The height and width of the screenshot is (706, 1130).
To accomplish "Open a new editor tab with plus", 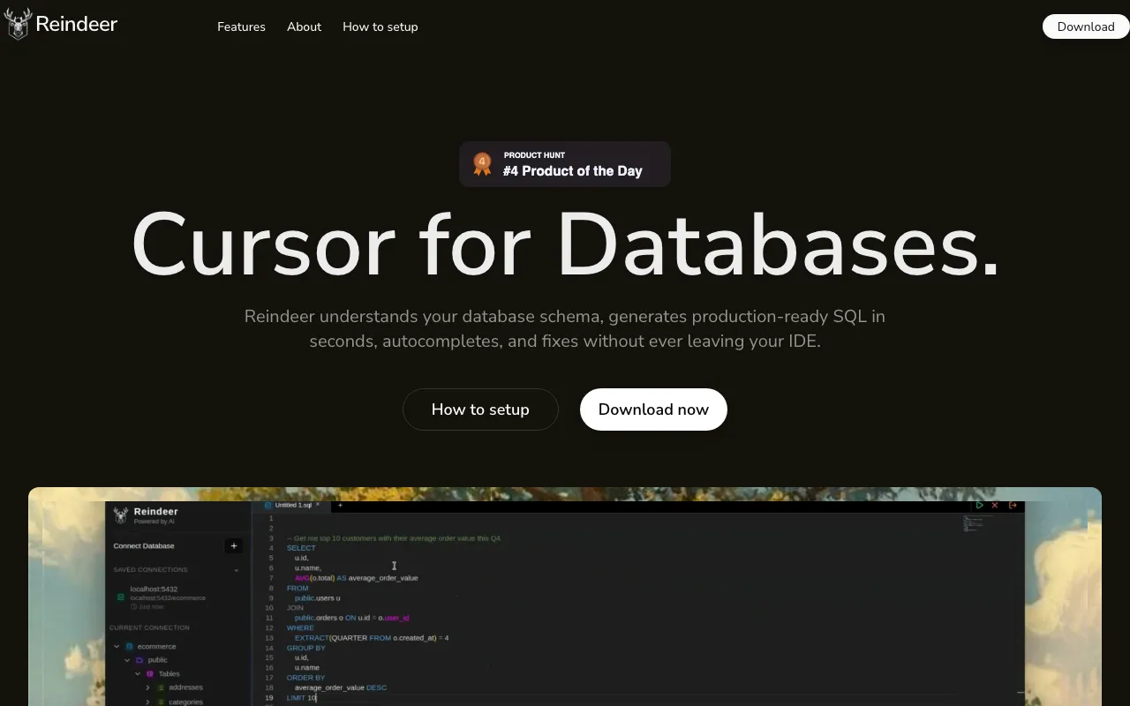I will 340,506.
